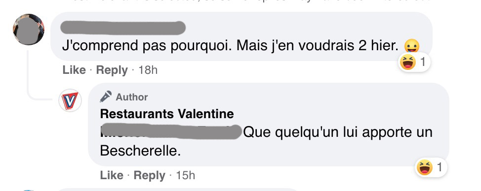The width and height of the screenshot is (481, 191).
Task: Like the "J'comprend pas pourquoi" comment
Action: point(74,70)
